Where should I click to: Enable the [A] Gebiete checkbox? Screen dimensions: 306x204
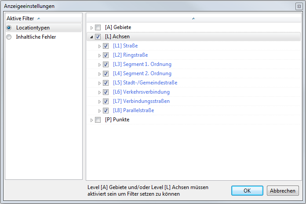(x=98, y=28)
